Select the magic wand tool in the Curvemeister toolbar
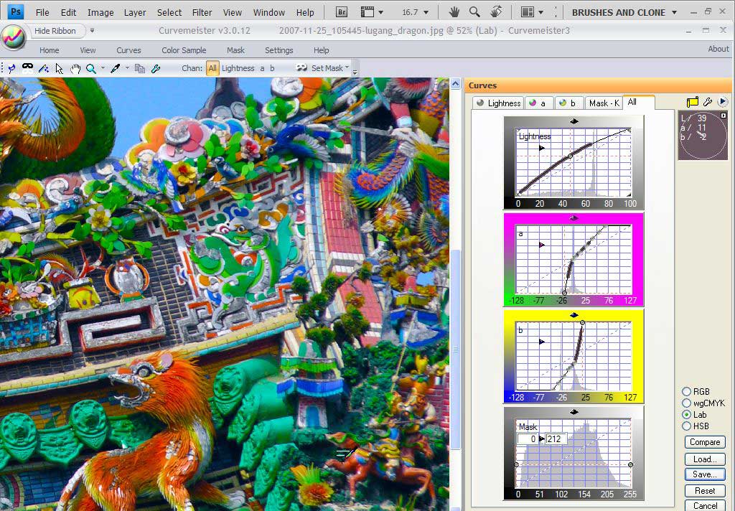The image size is (735, 511). [x=44, y=68]
